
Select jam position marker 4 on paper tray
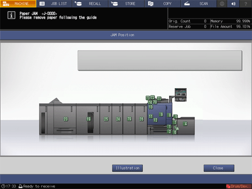click(185, 124)
